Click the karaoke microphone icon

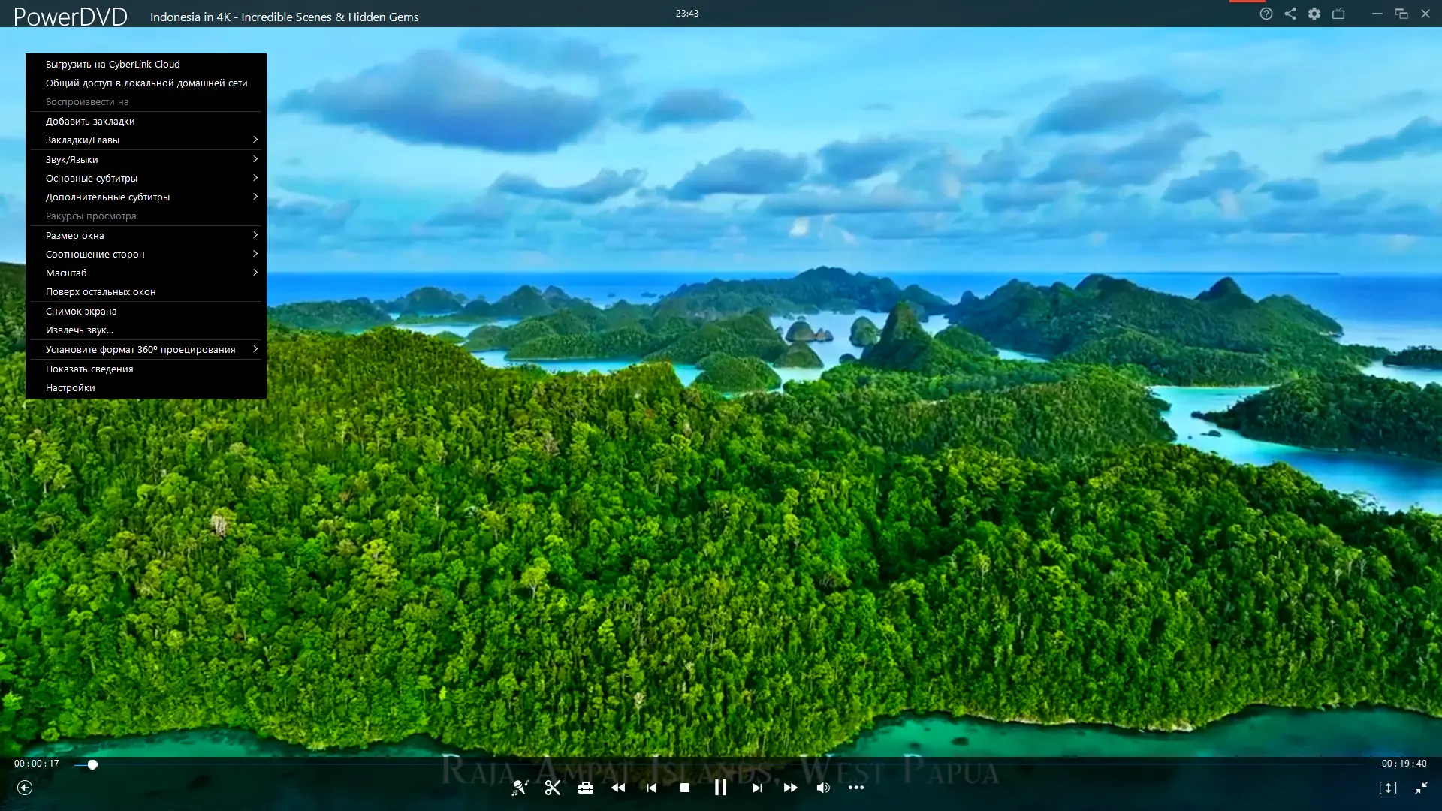(x=520, y=788)
